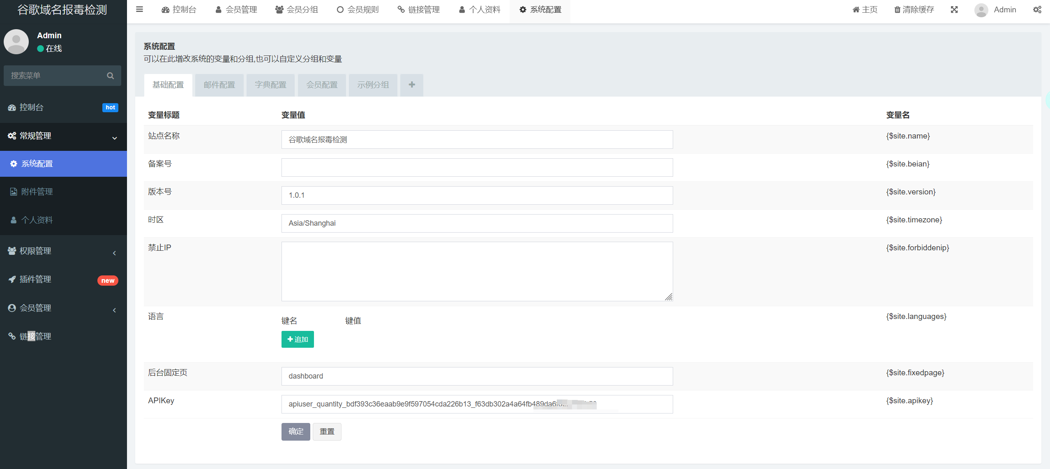Open 附件管理 in the sidebar

(x=37, y=192)
